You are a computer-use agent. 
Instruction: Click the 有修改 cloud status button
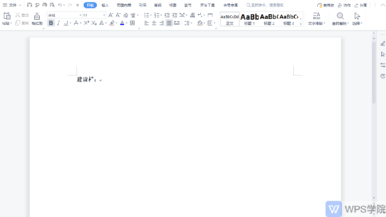tap(326, 5)
